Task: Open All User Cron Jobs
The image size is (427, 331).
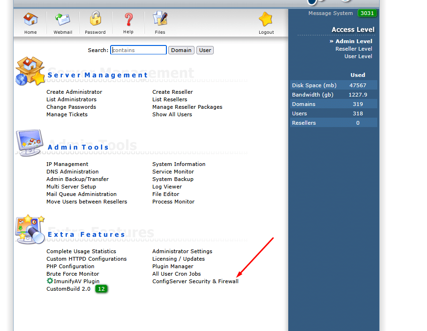Action: (x=176, y=274)
